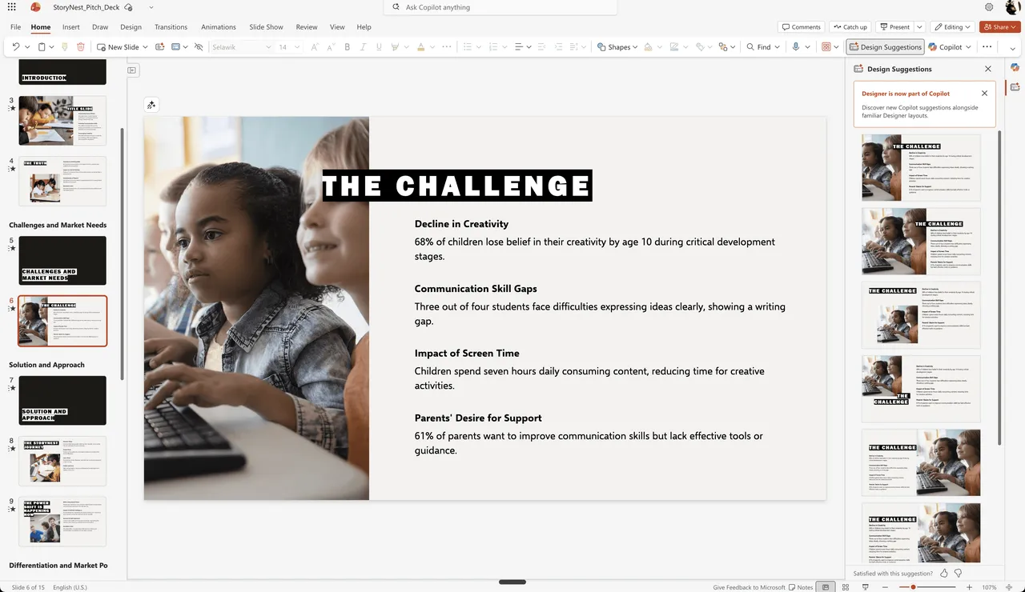This screenshot has width=1025, height=592.
Task: Click the Comments button
Action: (802, 27)
